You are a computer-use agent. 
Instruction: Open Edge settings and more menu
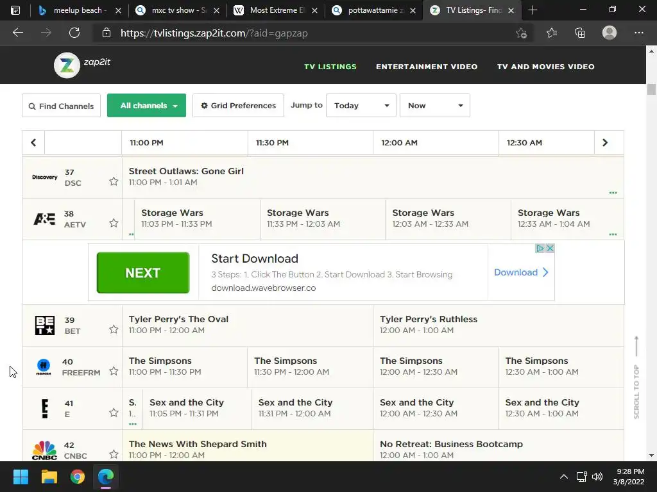(x=638, y=33)
